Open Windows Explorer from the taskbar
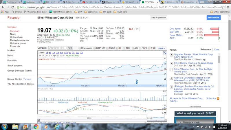231x130 pixels. pyautogui.click(x=15, y=127)
